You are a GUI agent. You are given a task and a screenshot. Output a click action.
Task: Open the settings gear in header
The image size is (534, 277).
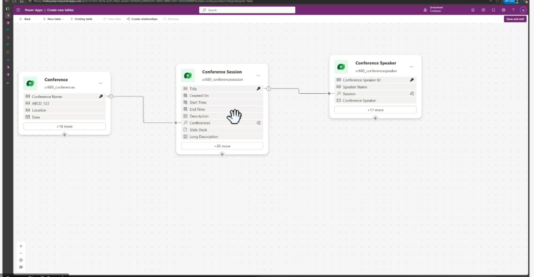tap(503, 10)
